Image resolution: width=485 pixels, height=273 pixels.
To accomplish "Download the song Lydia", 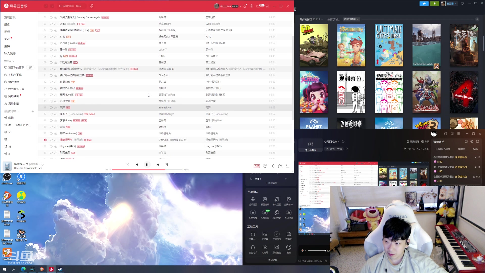I will coord(56,24).
